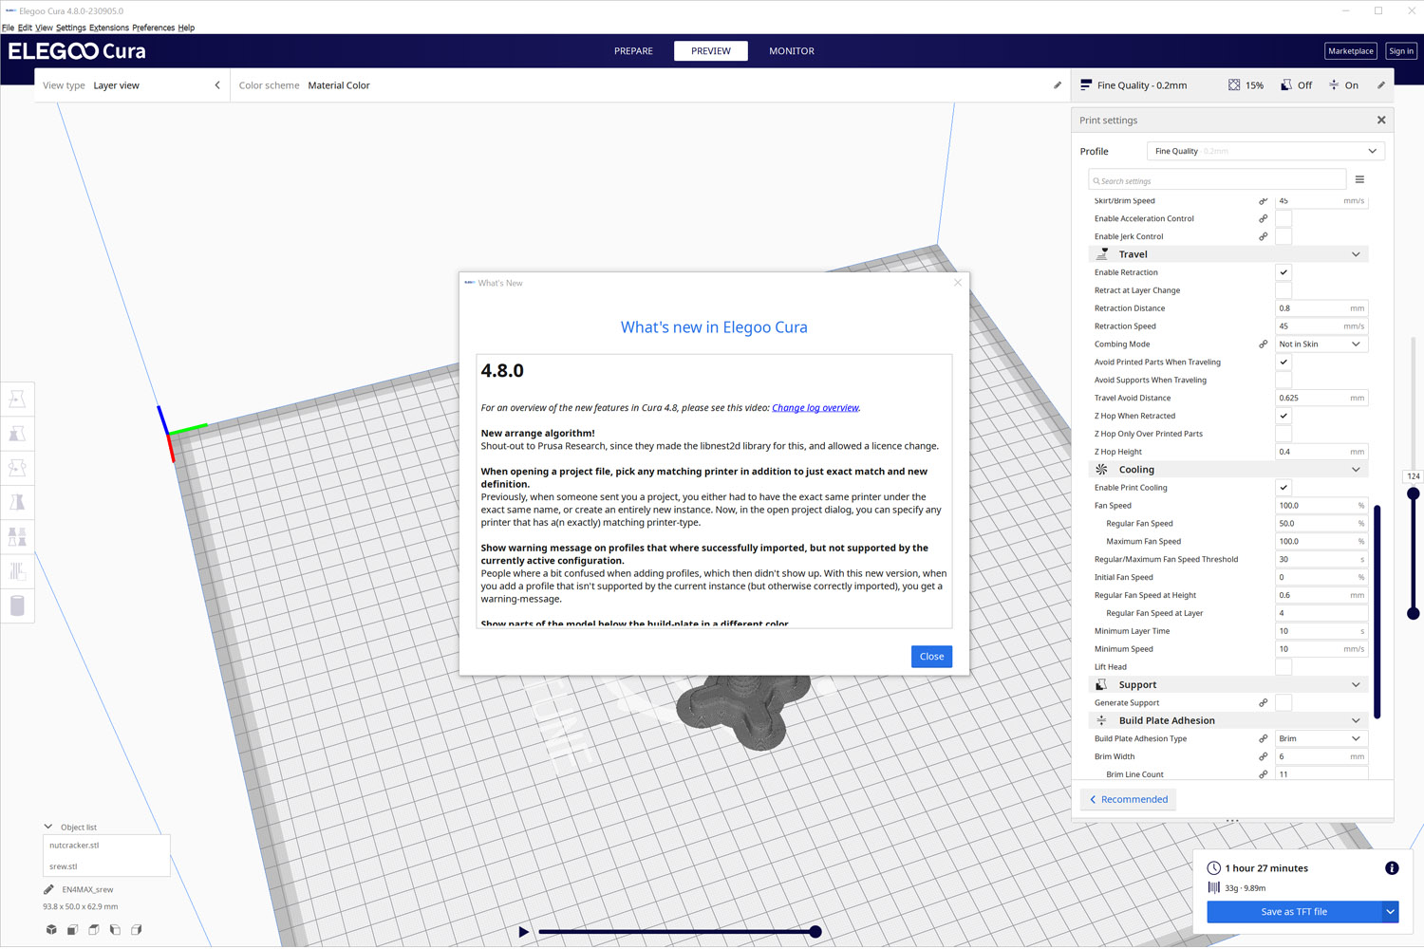Image resolution: width=1424 pixels, height=949 pixels.
Task: Click the pencil icon in the color scheme bar
Action: (x=1058, y=85)
